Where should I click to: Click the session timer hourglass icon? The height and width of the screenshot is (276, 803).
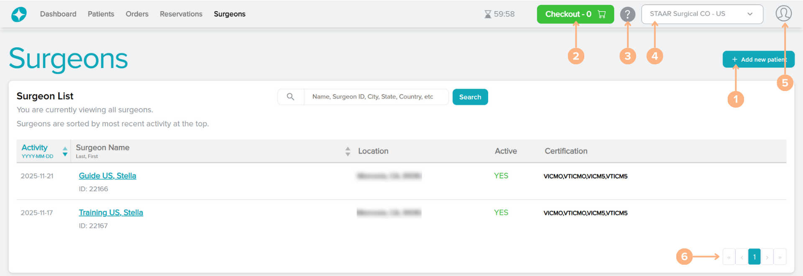coord(488,14)
